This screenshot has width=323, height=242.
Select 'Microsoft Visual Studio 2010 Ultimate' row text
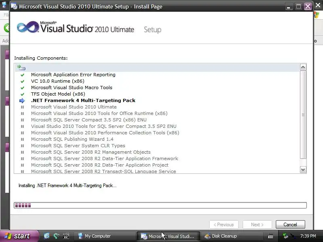coord(74,107)
